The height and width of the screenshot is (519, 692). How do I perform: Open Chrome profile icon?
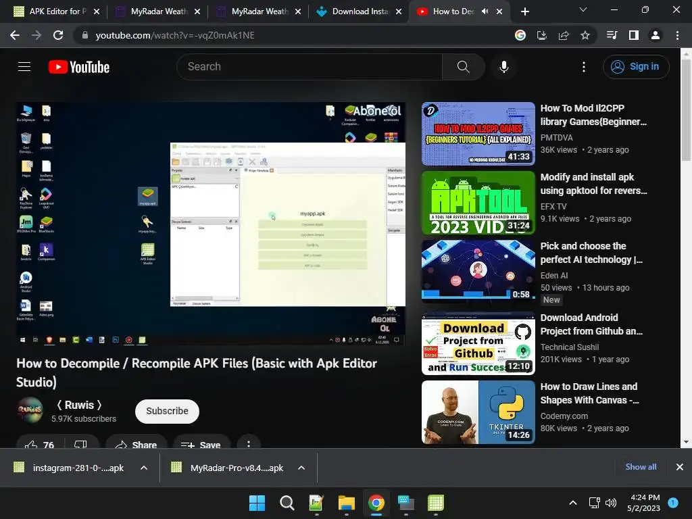coord(656,35)
